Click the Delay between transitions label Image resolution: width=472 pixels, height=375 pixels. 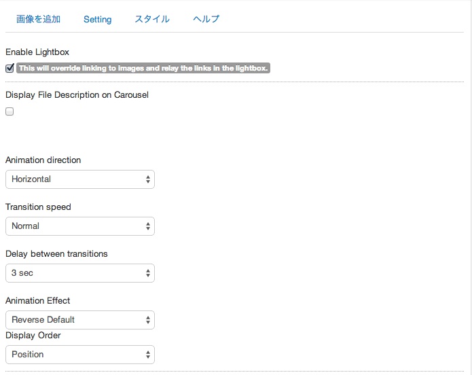(x=56, y=253)
